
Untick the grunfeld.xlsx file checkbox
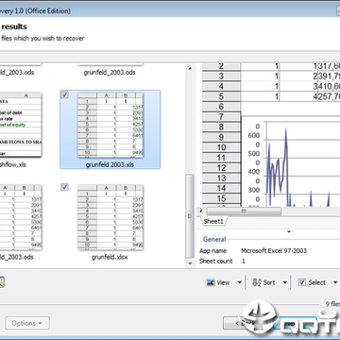(64, 187)
